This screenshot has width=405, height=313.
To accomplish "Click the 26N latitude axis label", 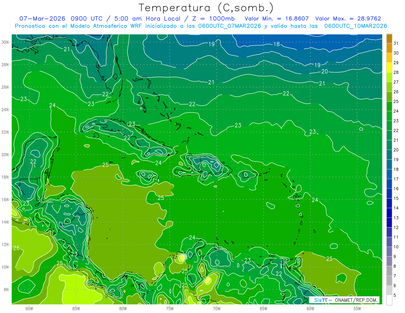I will point(5,87).
